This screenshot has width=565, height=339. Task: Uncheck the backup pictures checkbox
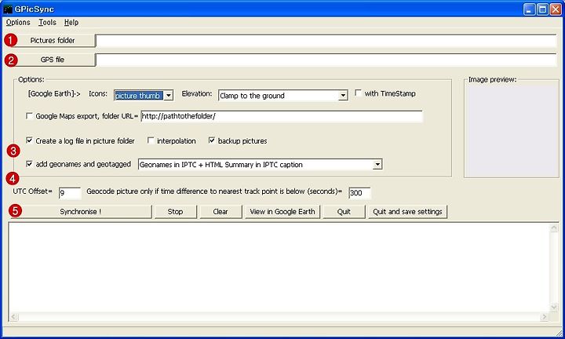(x=212, y=140)
